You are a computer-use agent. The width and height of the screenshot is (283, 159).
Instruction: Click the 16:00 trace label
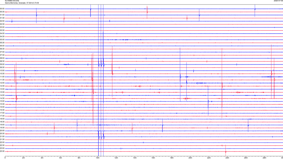click(2, 107)
